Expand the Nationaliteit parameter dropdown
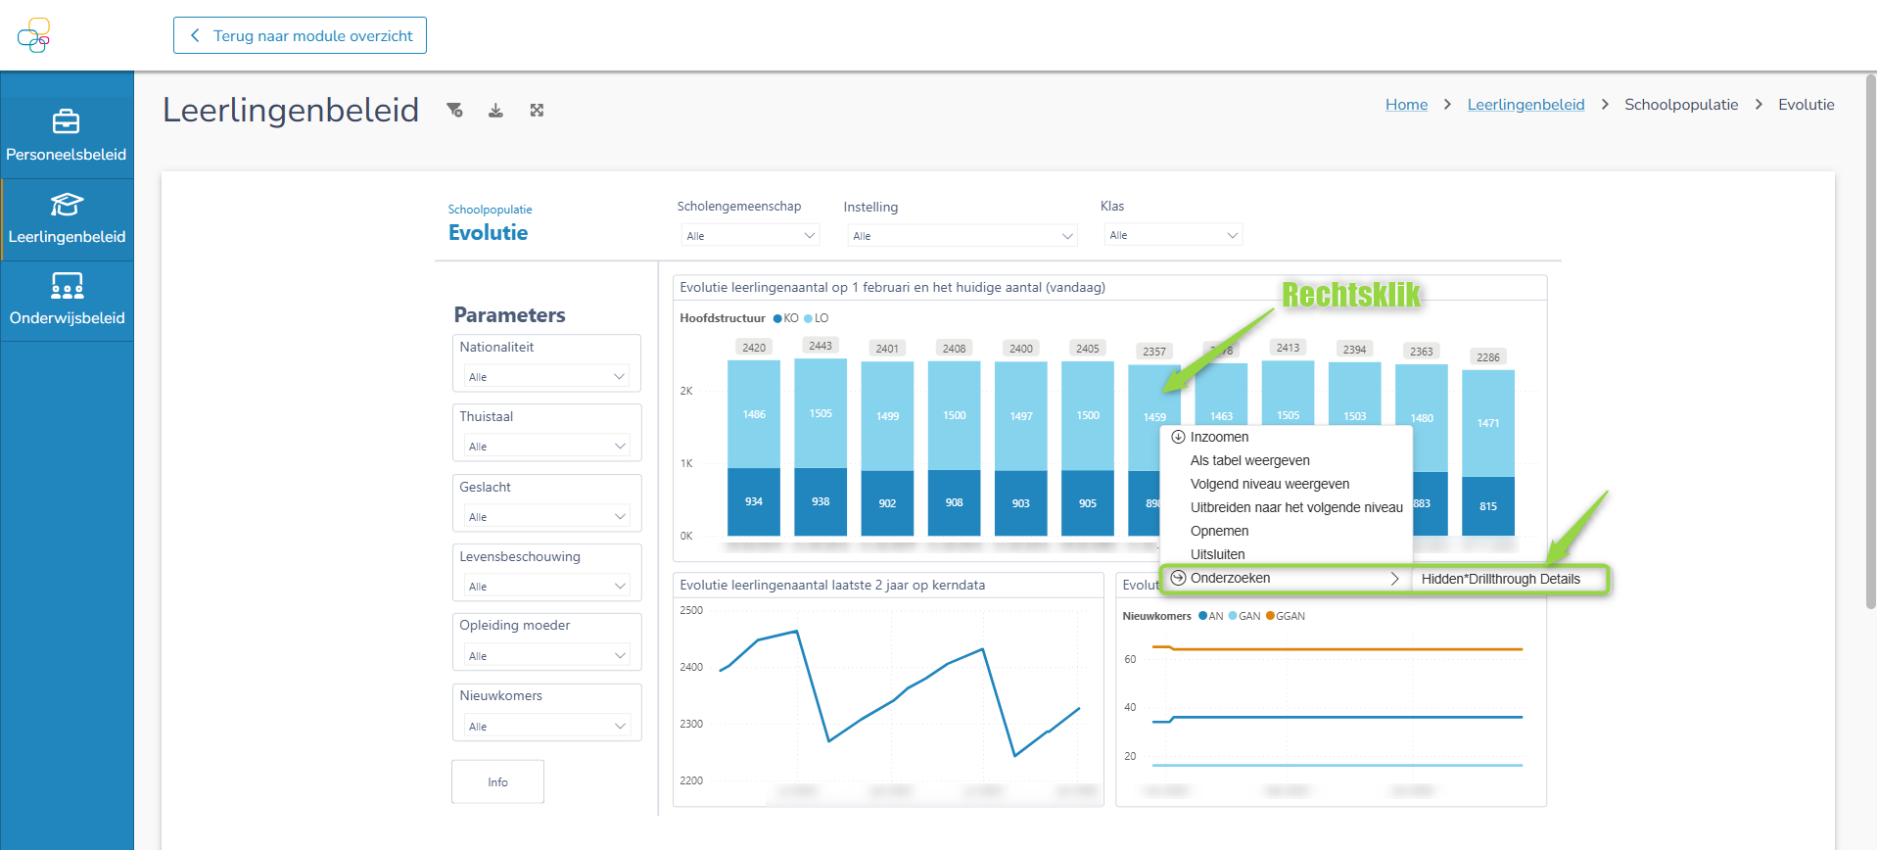The width and height of the screenshot is (1877, 850). [x=546, y=377]
